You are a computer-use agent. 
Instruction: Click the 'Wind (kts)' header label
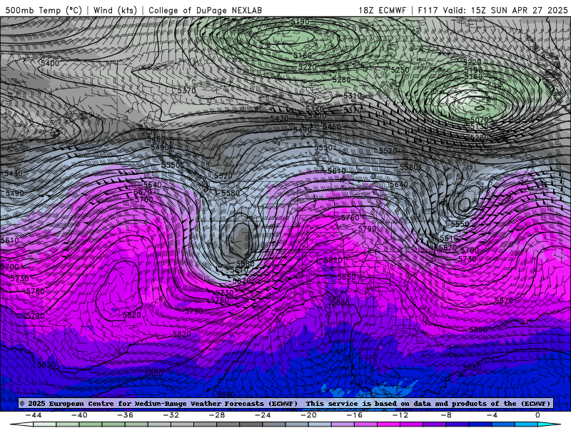pyautogui.click(x=115, y=10)
